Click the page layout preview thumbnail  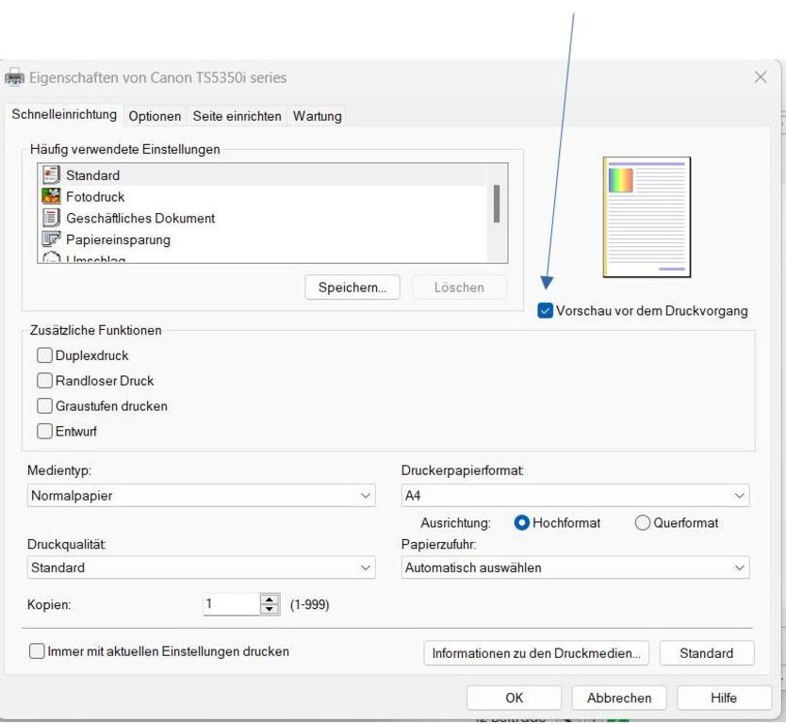click(x=647, y=217)
